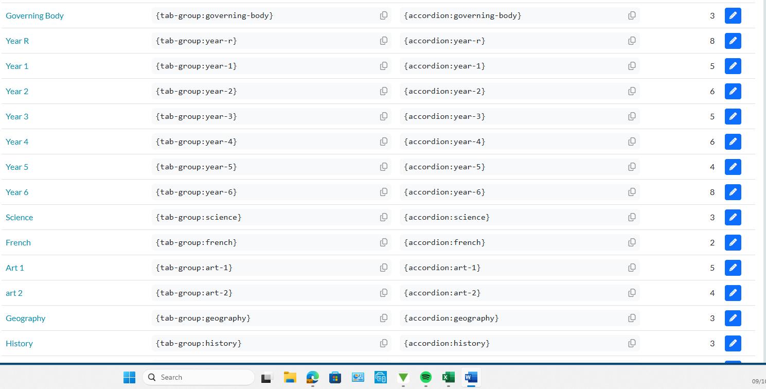Open the History link
Image resolution: width=766 pixels, height=389 pixels.
coord(19,343)
